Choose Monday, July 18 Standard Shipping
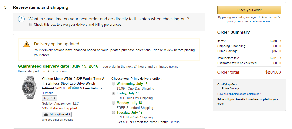Viewport: 292px width, 129px height. [x=113, y=103]
